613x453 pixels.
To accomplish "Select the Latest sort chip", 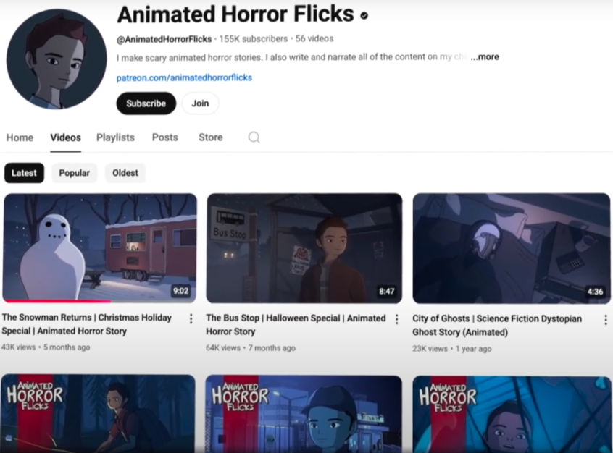I will tap(24, 173).
